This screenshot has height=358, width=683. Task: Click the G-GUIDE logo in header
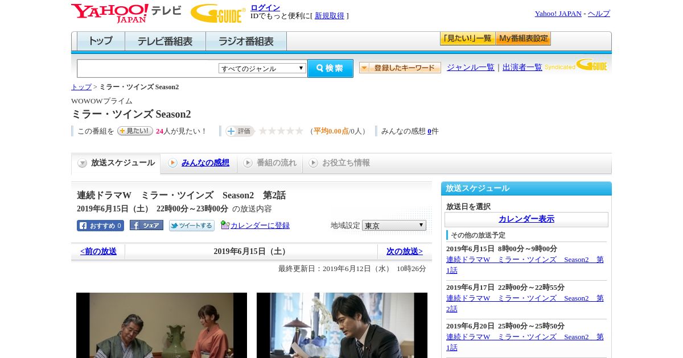218,13
